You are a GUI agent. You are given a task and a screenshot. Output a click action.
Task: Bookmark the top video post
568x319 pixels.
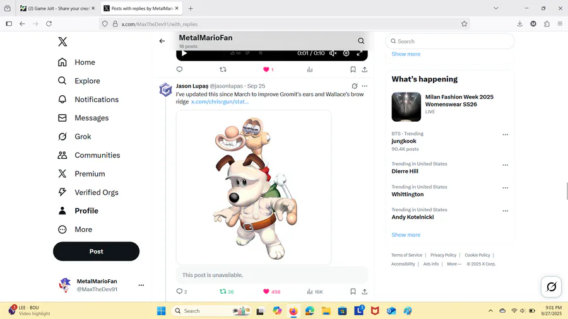[x=353, y=69]
